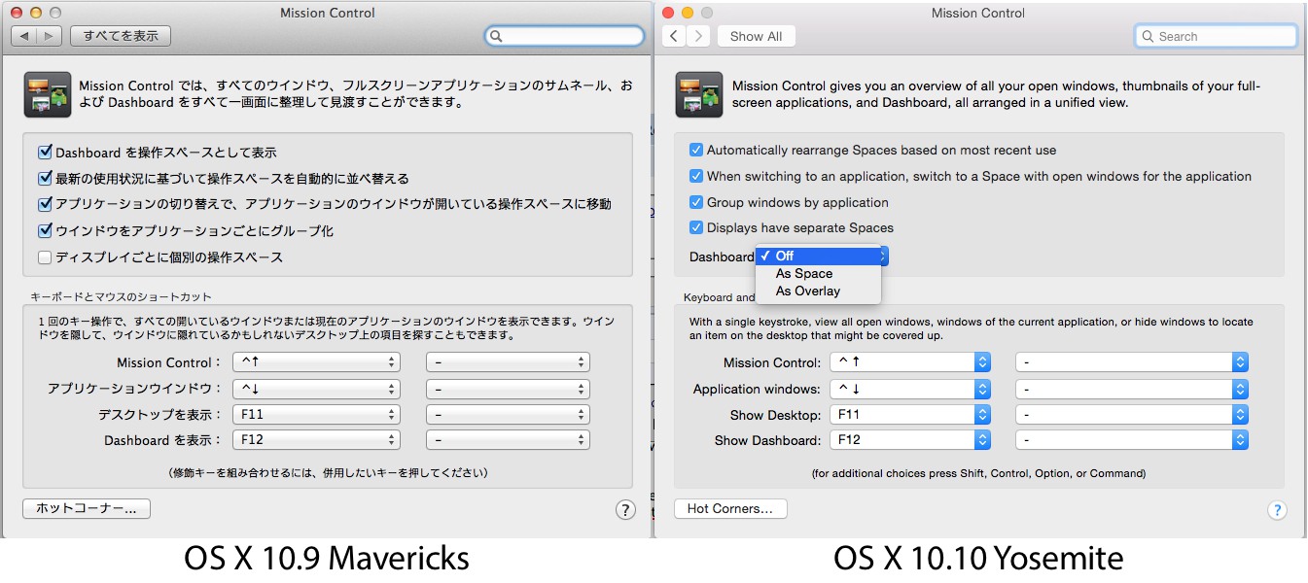
Task: Open デスクトップを表示 mouse shortcut dropdown
Action: click(508, 414)
